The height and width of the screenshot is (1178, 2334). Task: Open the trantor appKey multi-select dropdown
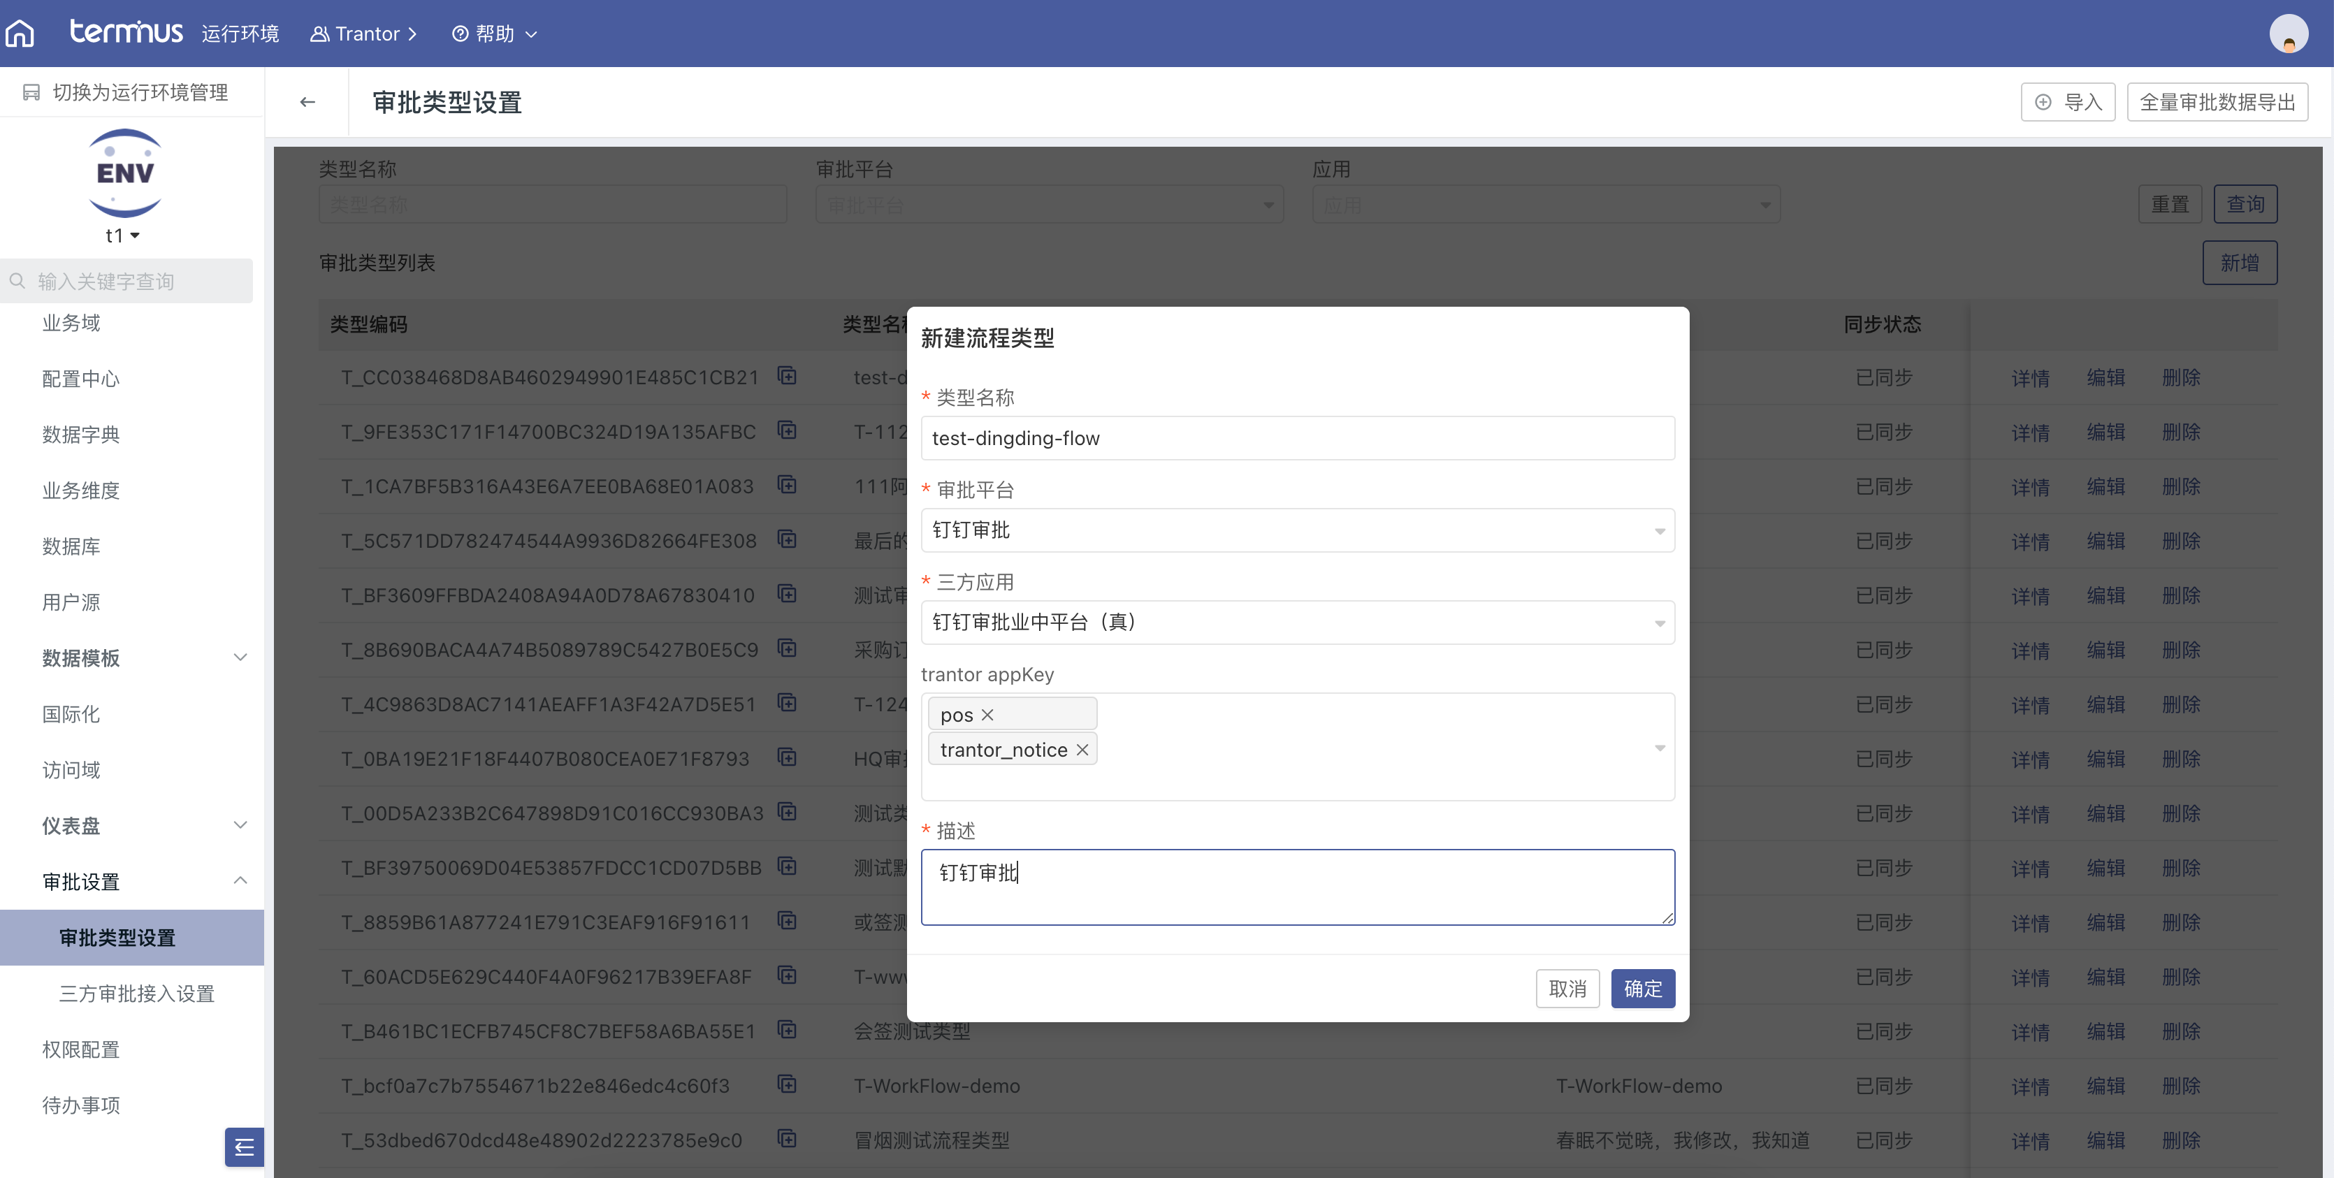(1298, 747)
